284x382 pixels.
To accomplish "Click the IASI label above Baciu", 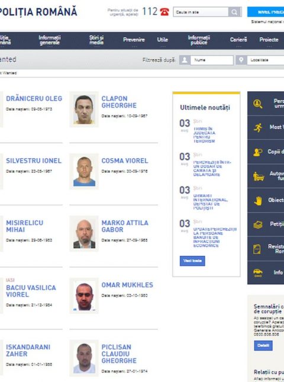I will [10, 280].
